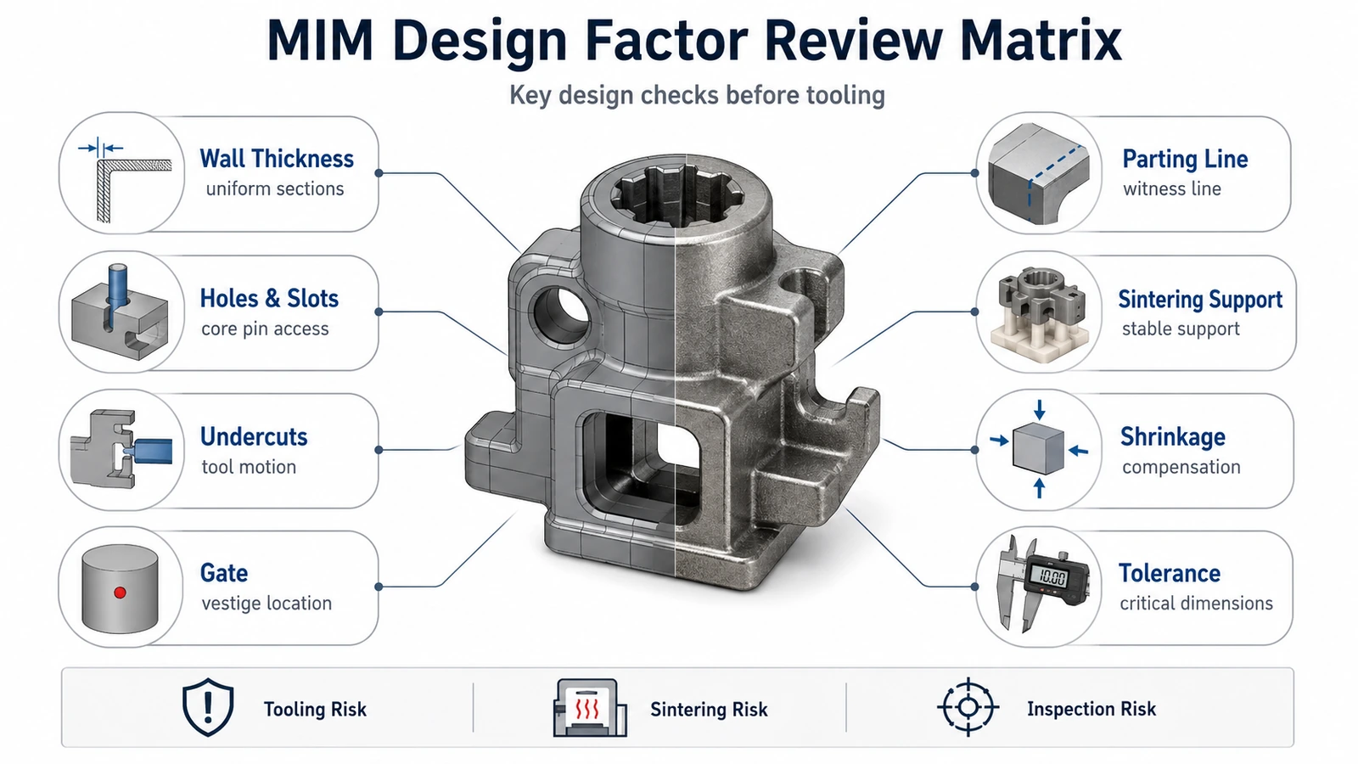Select the 'compensation' caption
This screenshot has height=764, width=1358.
click(1181, 467)
